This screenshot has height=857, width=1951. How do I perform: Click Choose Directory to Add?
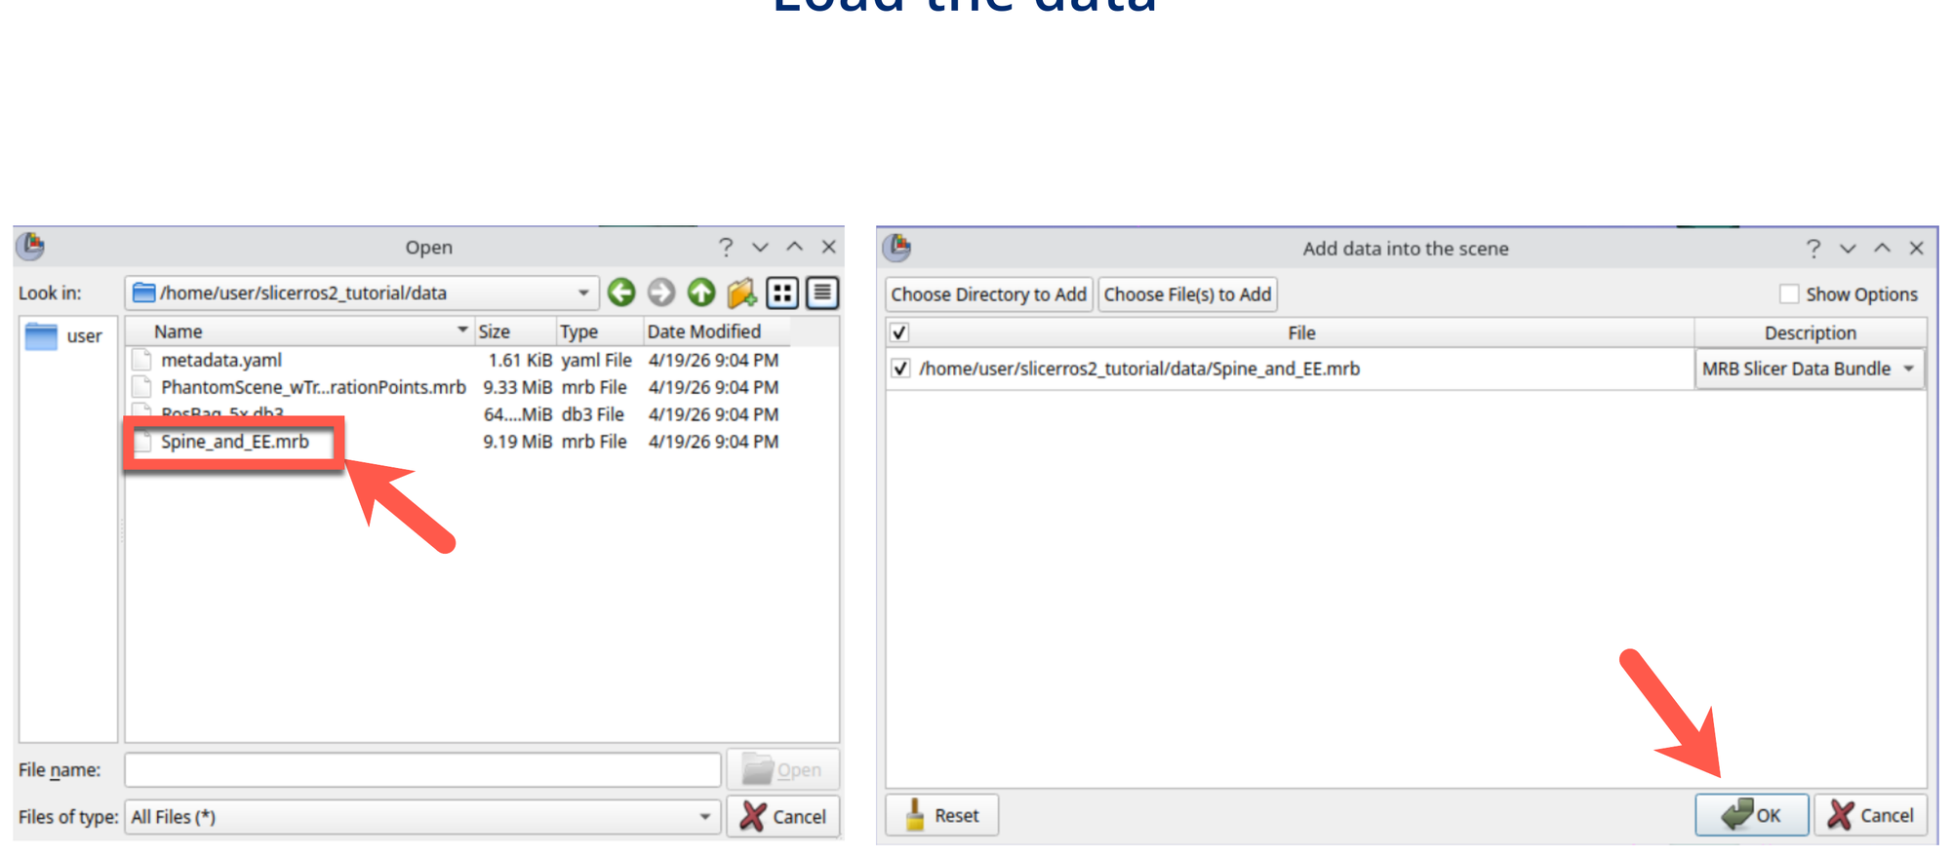[x=988, y=294]
